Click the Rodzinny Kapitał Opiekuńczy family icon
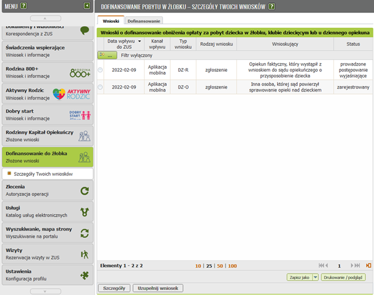This screenshot has width=374, height=295. pyautogui.click(x=85, y=136)
